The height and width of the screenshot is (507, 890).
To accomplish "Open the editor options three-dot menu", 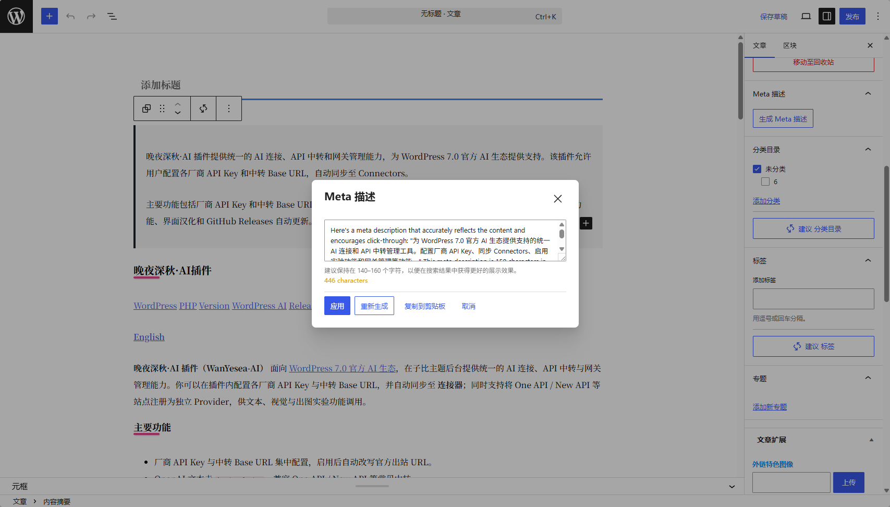I will click(878, 16).
